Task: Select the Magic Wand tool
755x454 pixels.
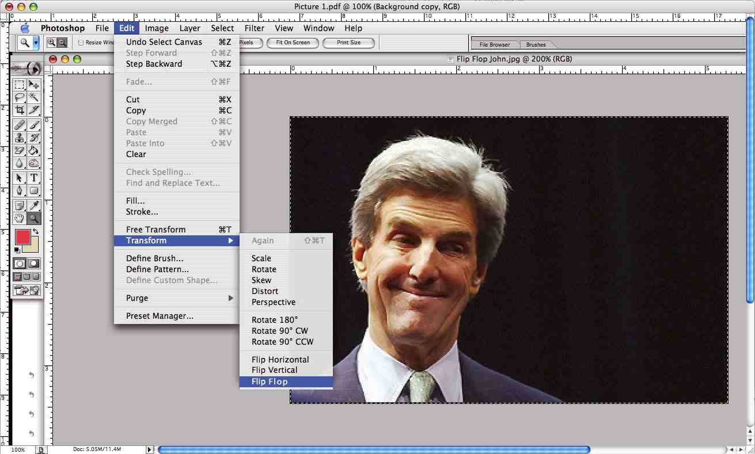Action: coord(34,97)
